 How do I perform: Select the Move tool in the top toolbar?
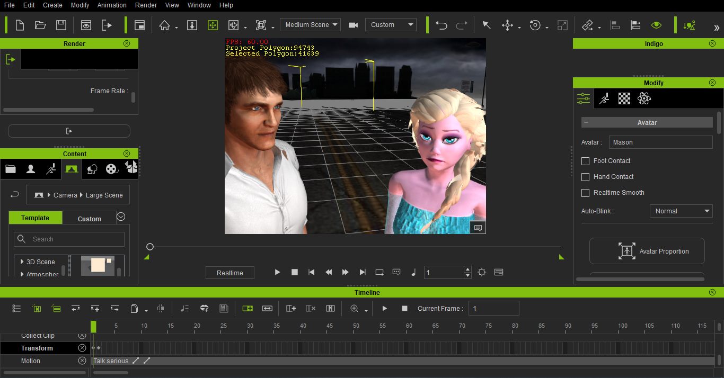tap(507, 24)
